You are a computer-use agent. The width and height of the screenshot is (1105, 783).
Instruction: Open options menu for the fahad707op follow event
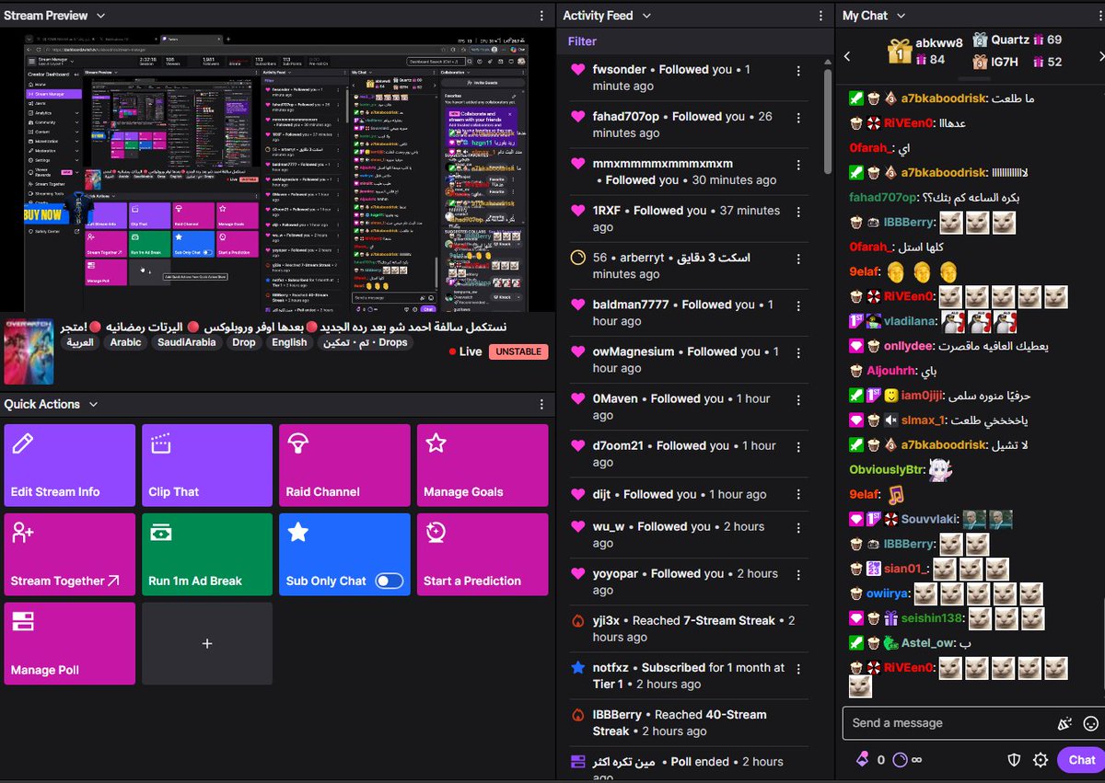[x=798, y=117]
